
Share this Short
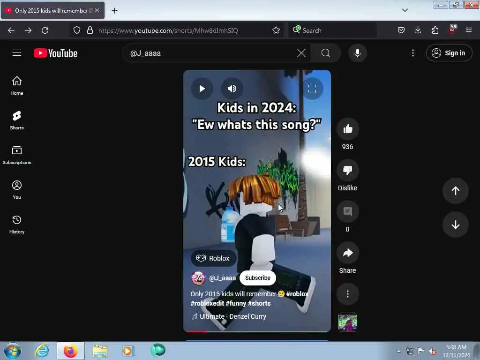(347, 253)
